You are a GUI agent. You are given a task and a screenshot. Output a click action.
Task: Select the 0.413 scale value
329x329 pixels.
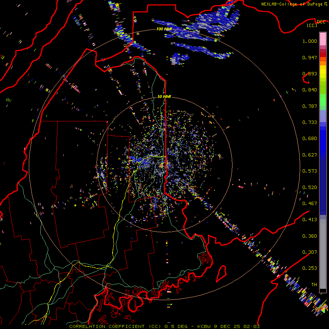[310, 220]
